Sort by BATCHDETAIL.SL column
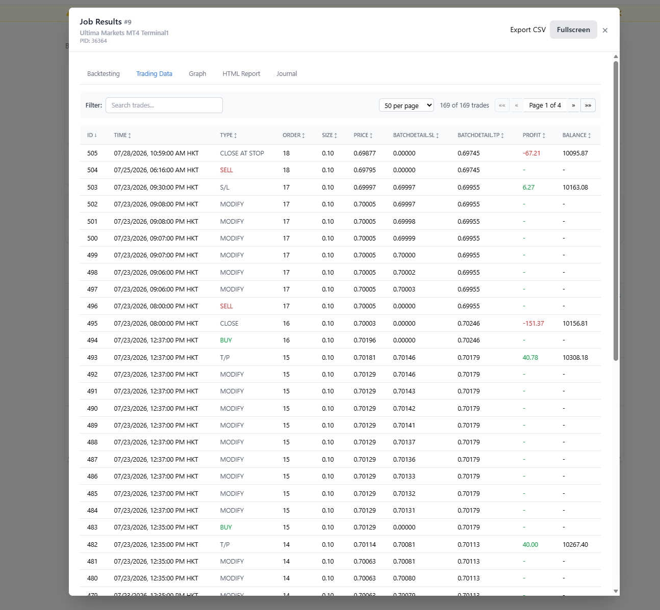This screenshot has width=660, height=610. point(416,136)
